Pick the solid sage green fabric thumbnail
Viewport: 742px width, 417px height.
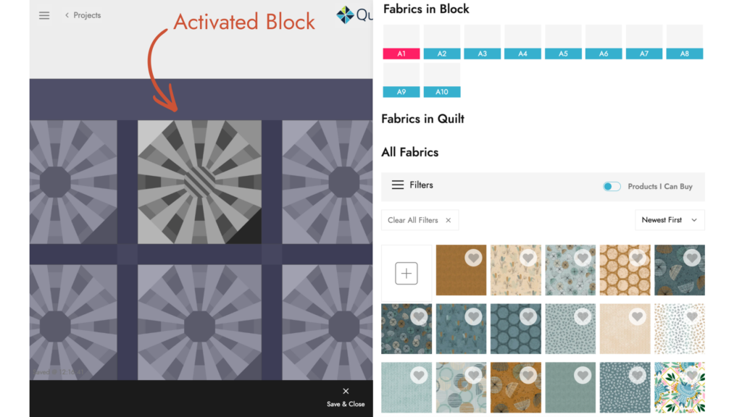point(570,387)
